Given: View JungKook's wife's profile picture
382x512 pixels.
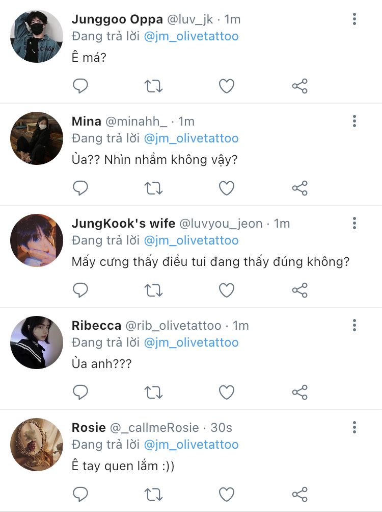Looking at the screenshot, I should coord(37,240).
